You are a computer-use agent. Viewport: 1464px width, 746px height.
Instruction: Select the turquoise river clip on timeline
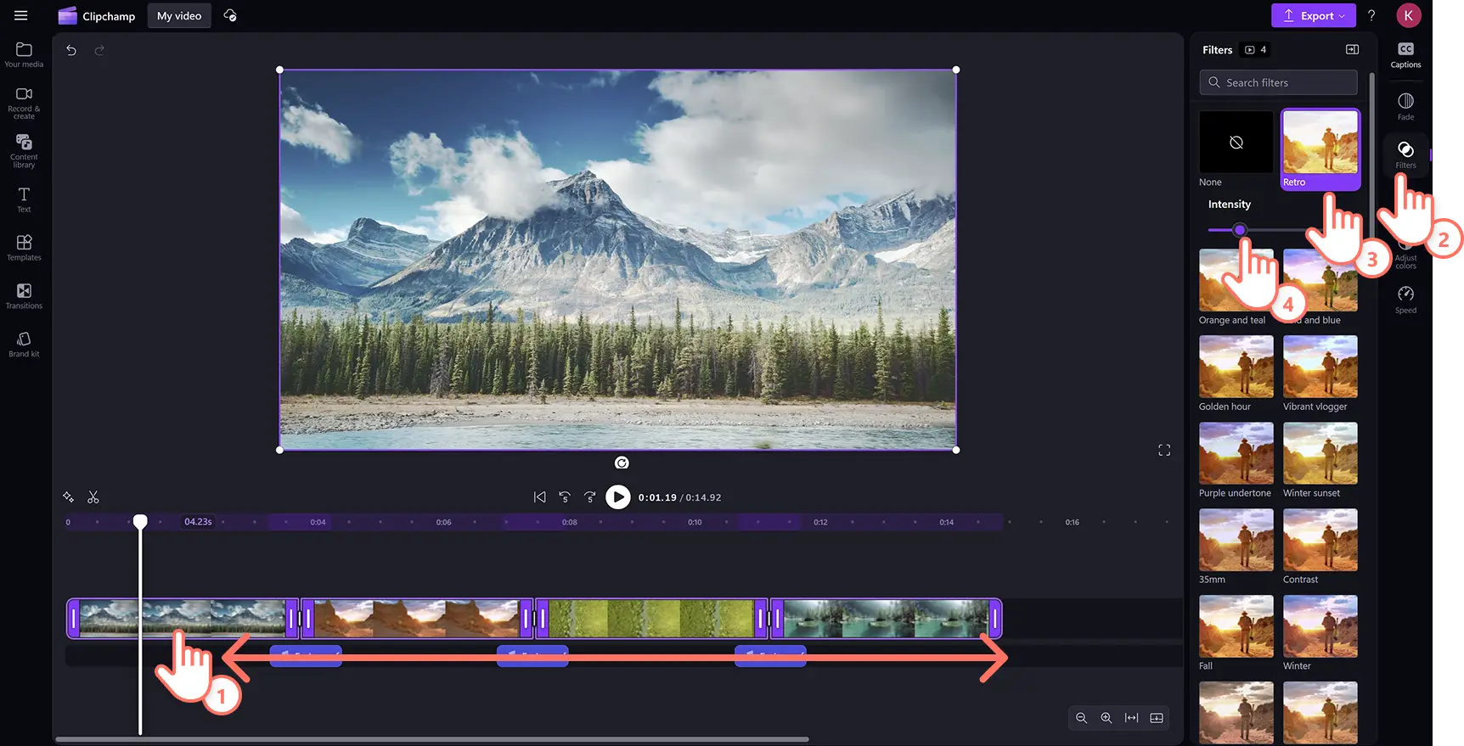click(886, 619)
